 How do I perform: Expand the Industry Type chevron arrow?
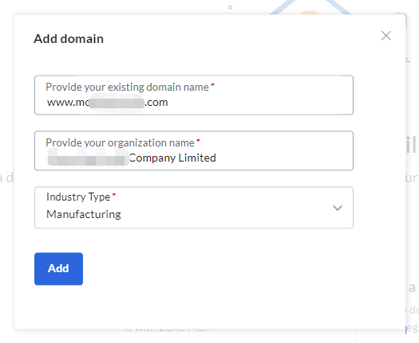coord(338,208)
